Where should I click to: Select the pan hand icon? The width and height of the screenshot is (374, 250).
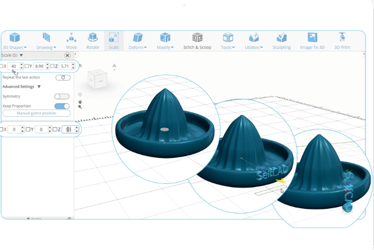(80, 102)
